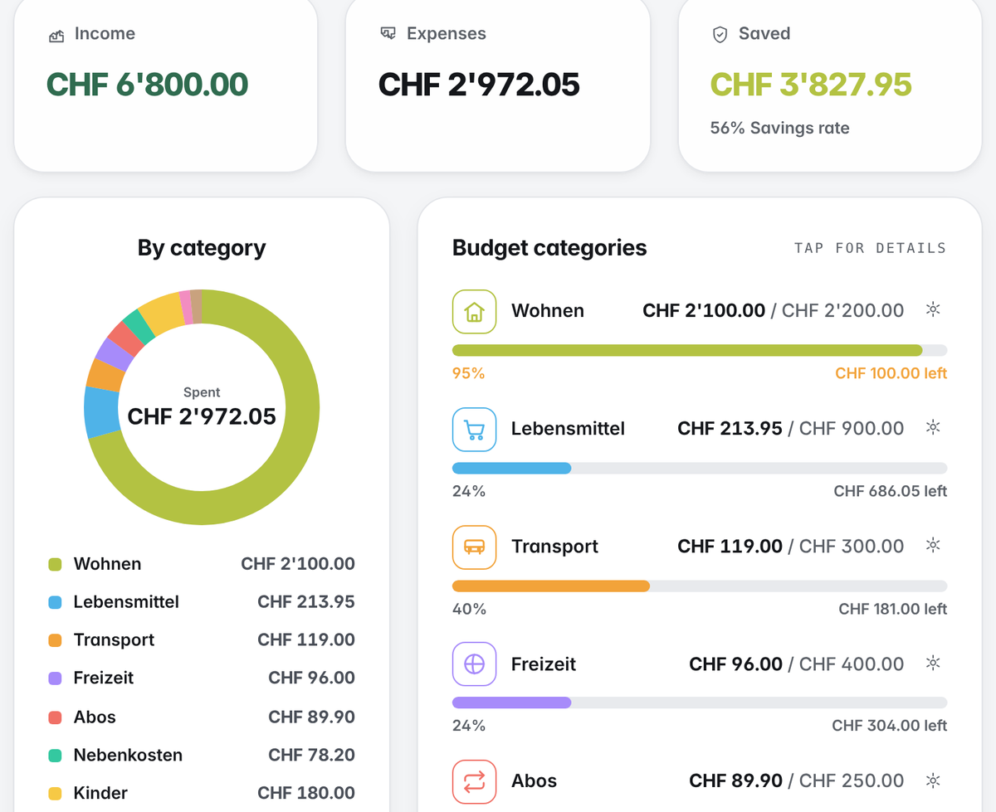
Task: Open the Transport budget category row
Action: pyautogui.click(x=700, y=571)
